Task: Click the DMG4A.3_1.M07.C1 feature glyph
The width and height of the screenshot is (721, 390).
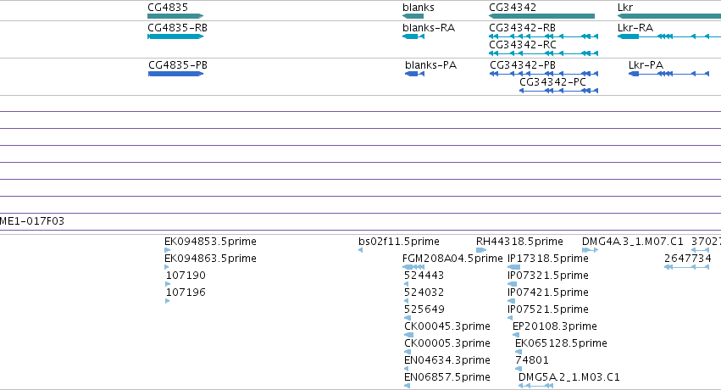Action: tap(590, 250)
